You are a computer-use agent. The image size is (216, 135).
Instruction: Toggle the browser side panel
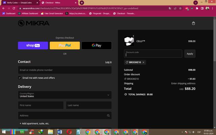202,8
